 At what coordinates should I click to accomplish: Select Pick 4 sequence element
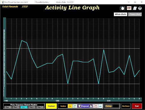point(32,107)
